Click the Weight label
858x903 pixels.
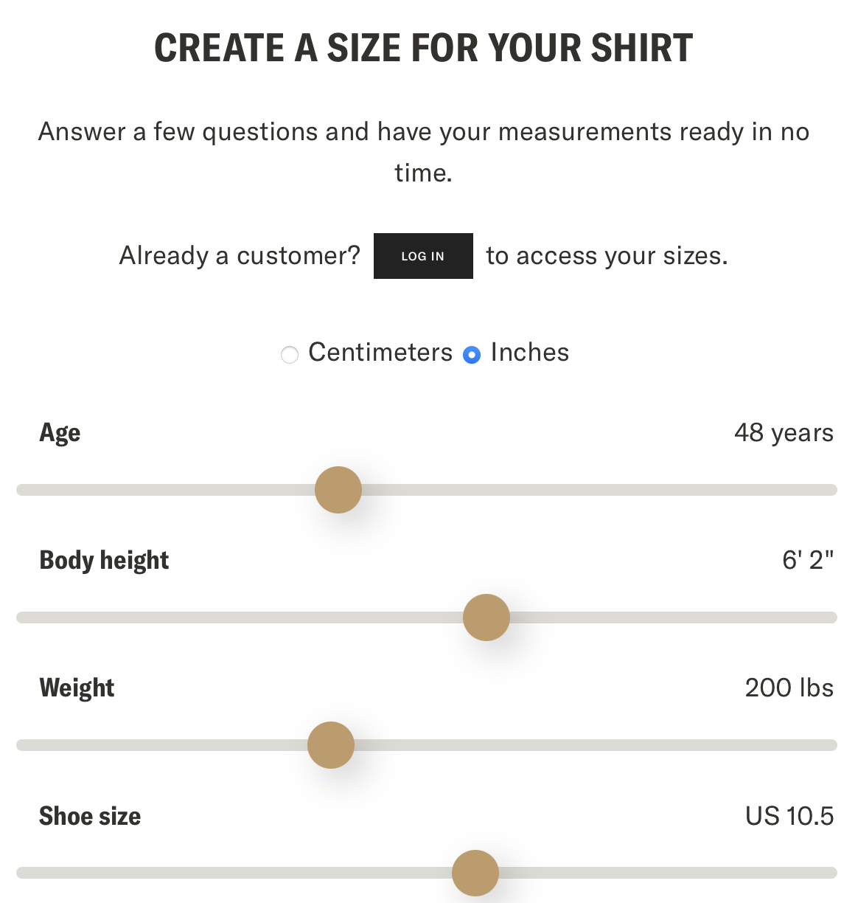77,688
